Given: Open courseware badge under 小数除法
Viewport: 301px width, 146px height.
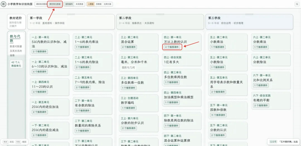Looking at the screenshot, I should pos(218,67).
